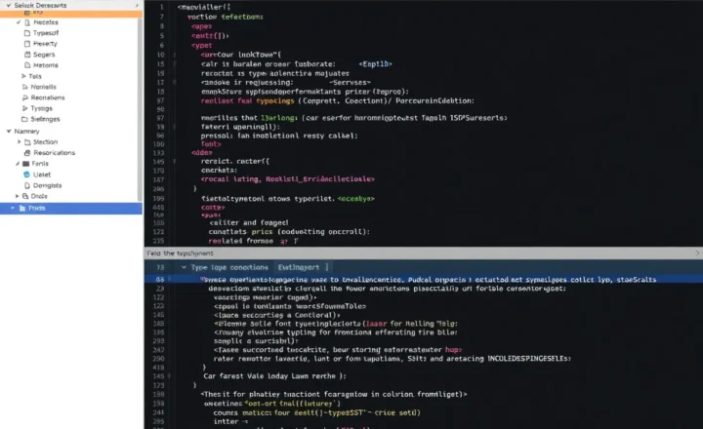Select the Sielengss folder item
Image resolution: width=703 pixels, height=429 pixels.
(x=45, y=119)
